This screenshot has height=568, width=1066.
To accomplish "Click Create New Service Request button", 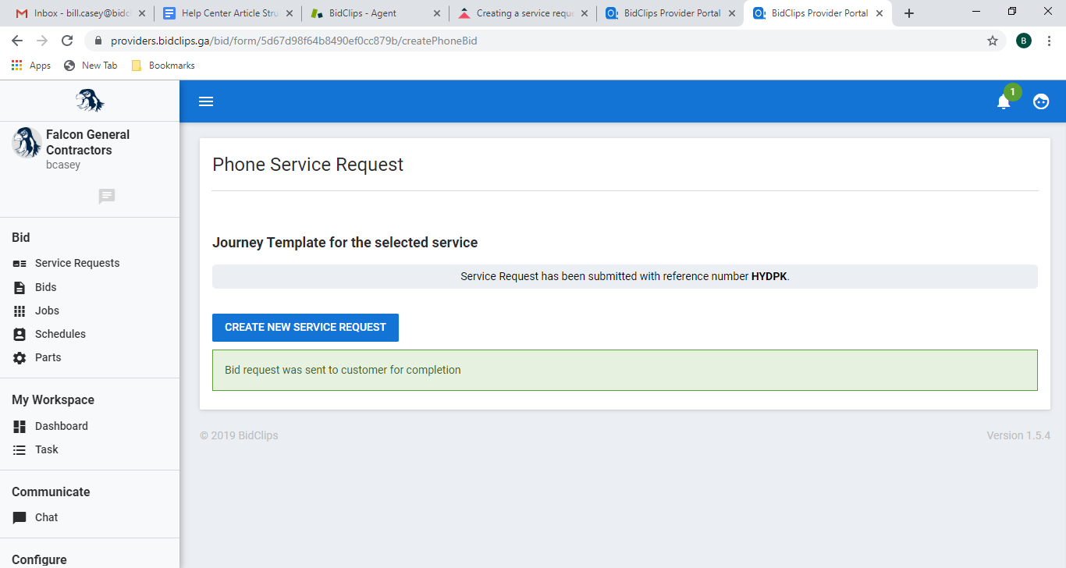I will 305,328.
